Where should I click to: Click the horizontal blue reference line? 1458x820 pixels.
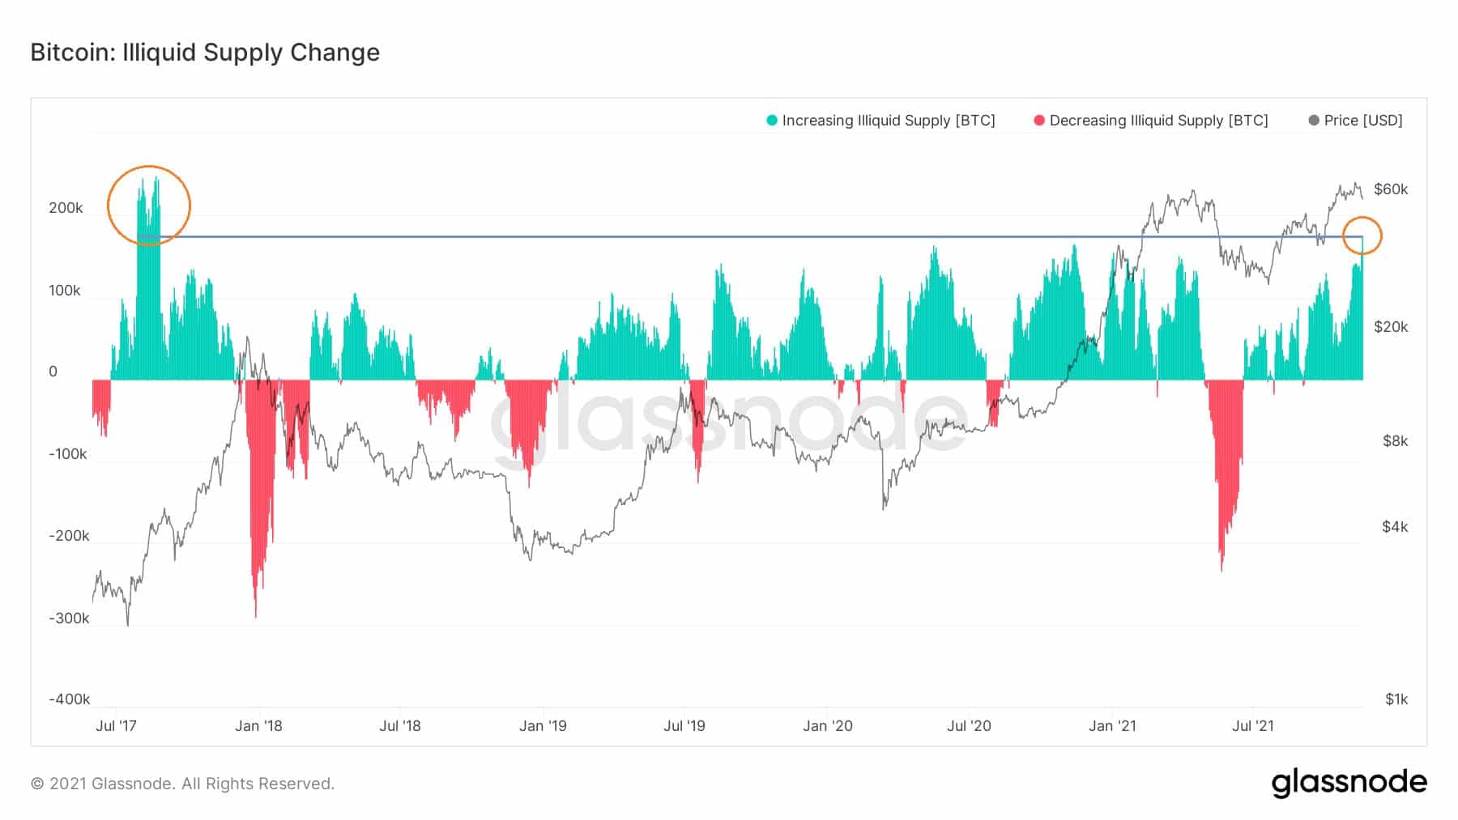pyautogui.click(x=729, y=236)
